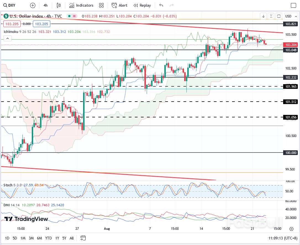Click the multi-chart layout grid icon
The image size is (300, 245).
(101, 5)
